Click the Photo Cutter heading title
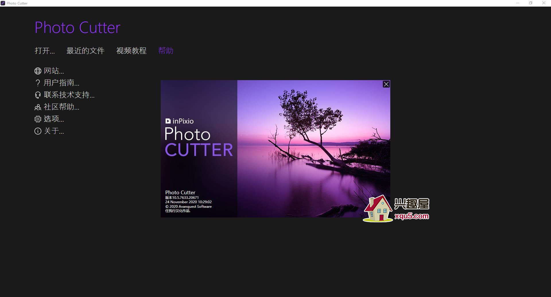 pyautogui.click(x=77, y=27)
